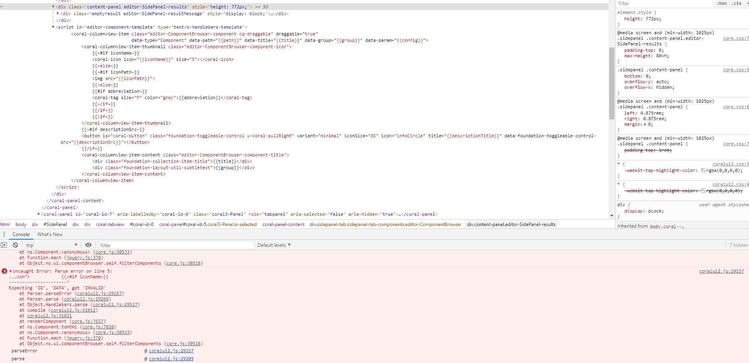
Task: Collapse the content-panel editor-SidePanel-results div
Action: pyautogui.click(x=53, y=7)
